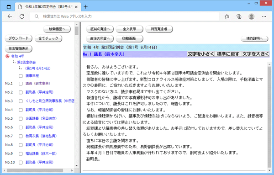Open the browser settings ellipsis menu

click(x=264, y=16)
